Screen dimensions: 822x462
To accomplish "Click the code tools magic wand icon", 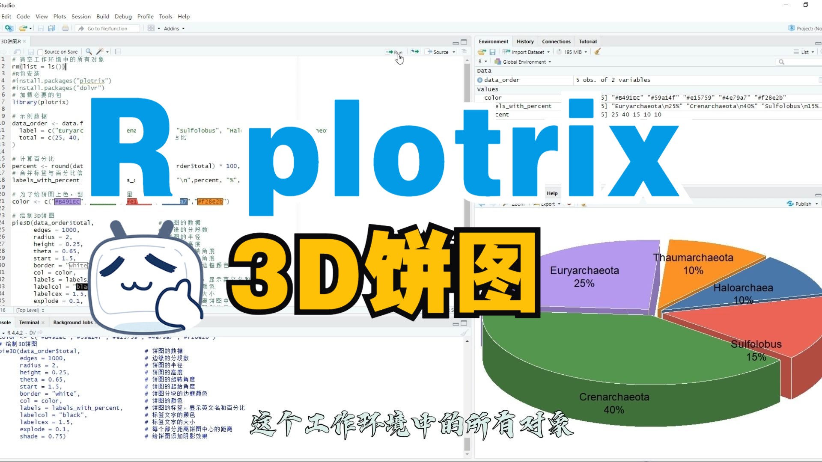I will [x=99, y=51].
